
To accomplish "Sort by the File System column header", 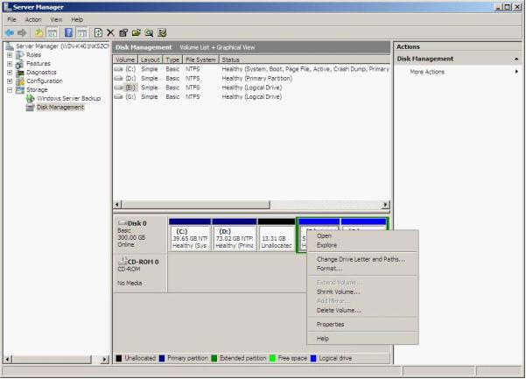I will coord(200,60).
